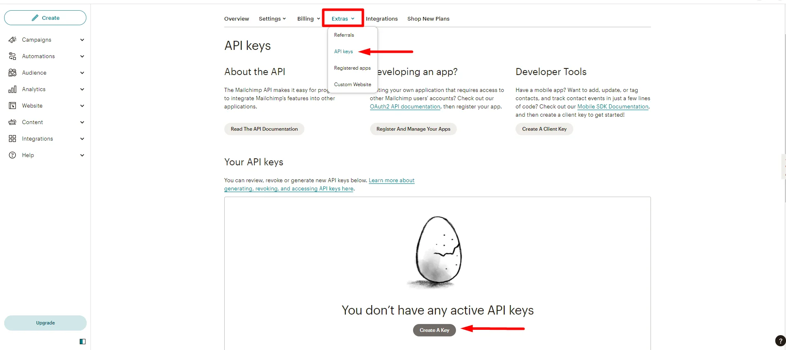The width and height of the screenshot is (786, 350).
Task: Click the Campaigns label in sidebar
Action: point(37,40)
